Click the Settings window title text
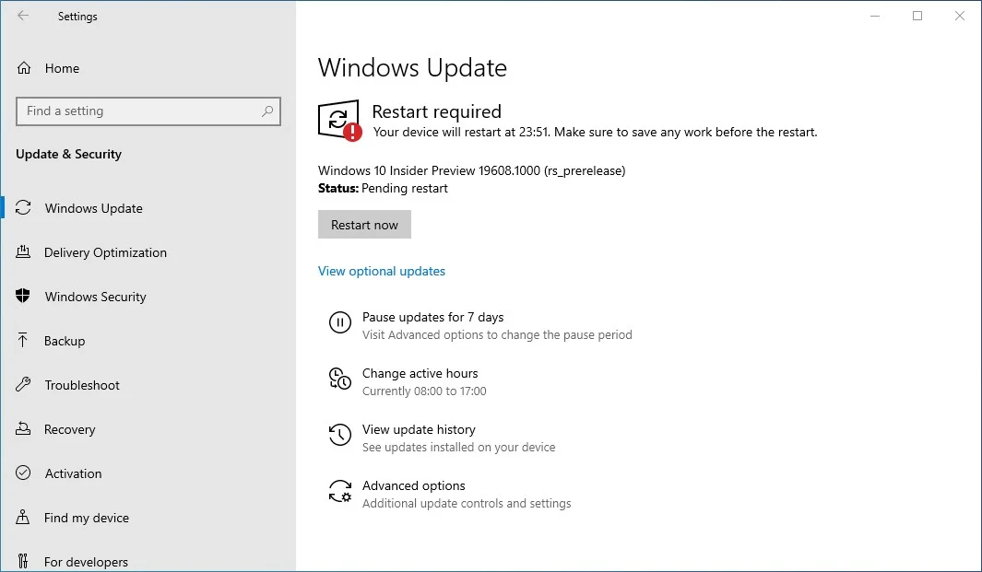The height and width of the screenshot is (572, 982). (77, 17)
